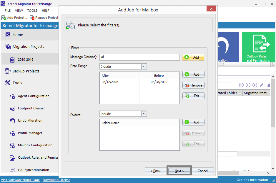Screen dimensions: 276x183
Task: Open the TOOLS menu
Action: pyautogui.click(x=32, y=11)
